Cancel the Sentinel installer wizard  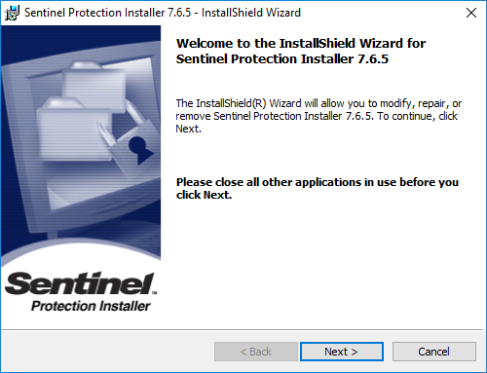[434, 352]
